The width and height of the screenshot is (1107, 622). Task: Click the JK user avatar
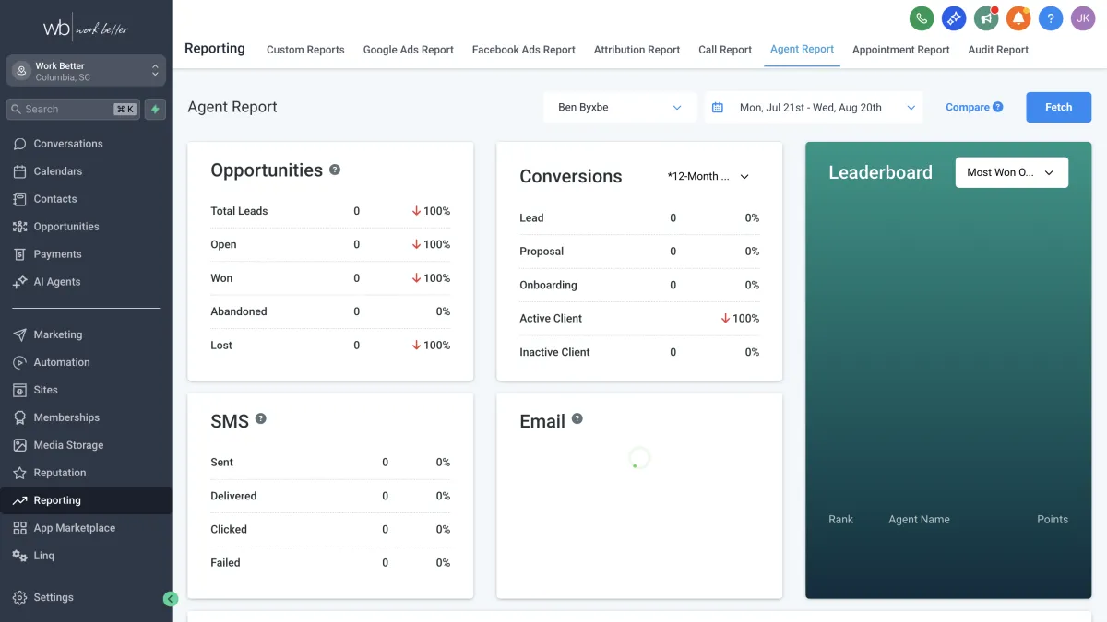(1083, 18)
